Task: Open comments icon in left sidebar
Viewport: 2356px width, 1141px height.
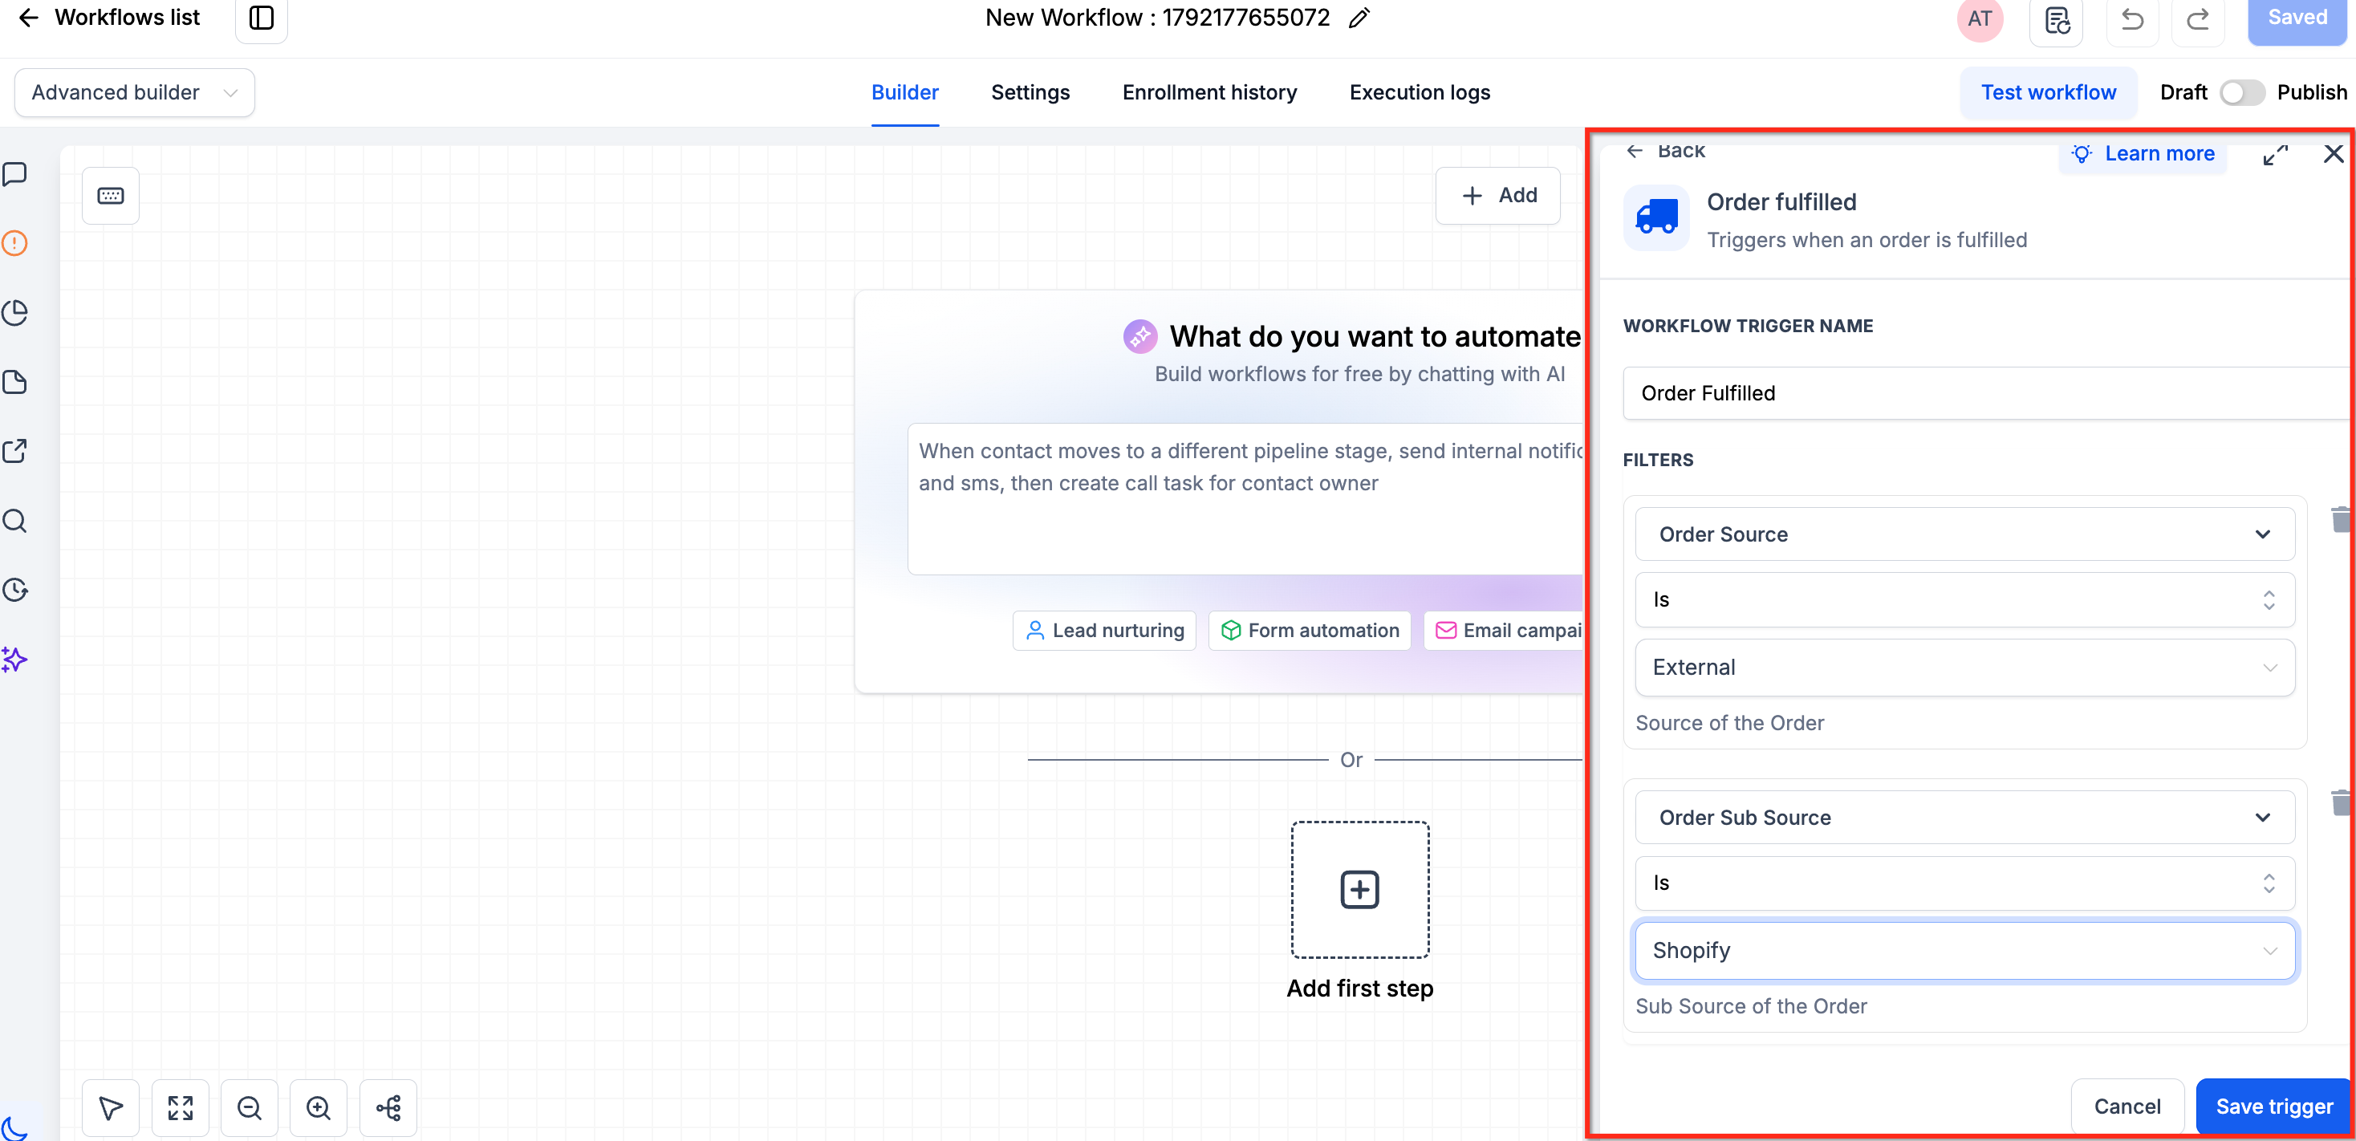Action: click(14, 173)
